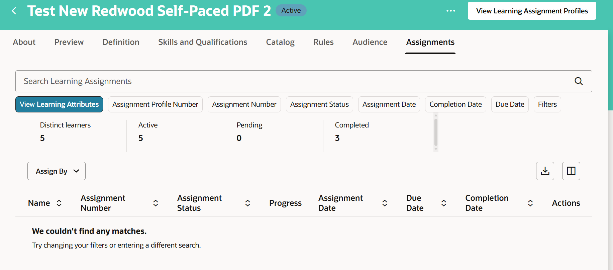Viewport: 613px width, 270px height.
Task: Go back using the header back arrow
Action: (14, 11)
